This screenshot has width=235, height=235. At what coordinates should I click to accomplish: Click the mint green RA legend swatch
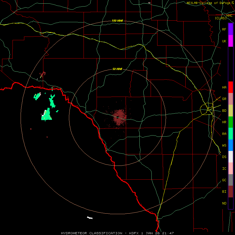click(x=231, y=134)
